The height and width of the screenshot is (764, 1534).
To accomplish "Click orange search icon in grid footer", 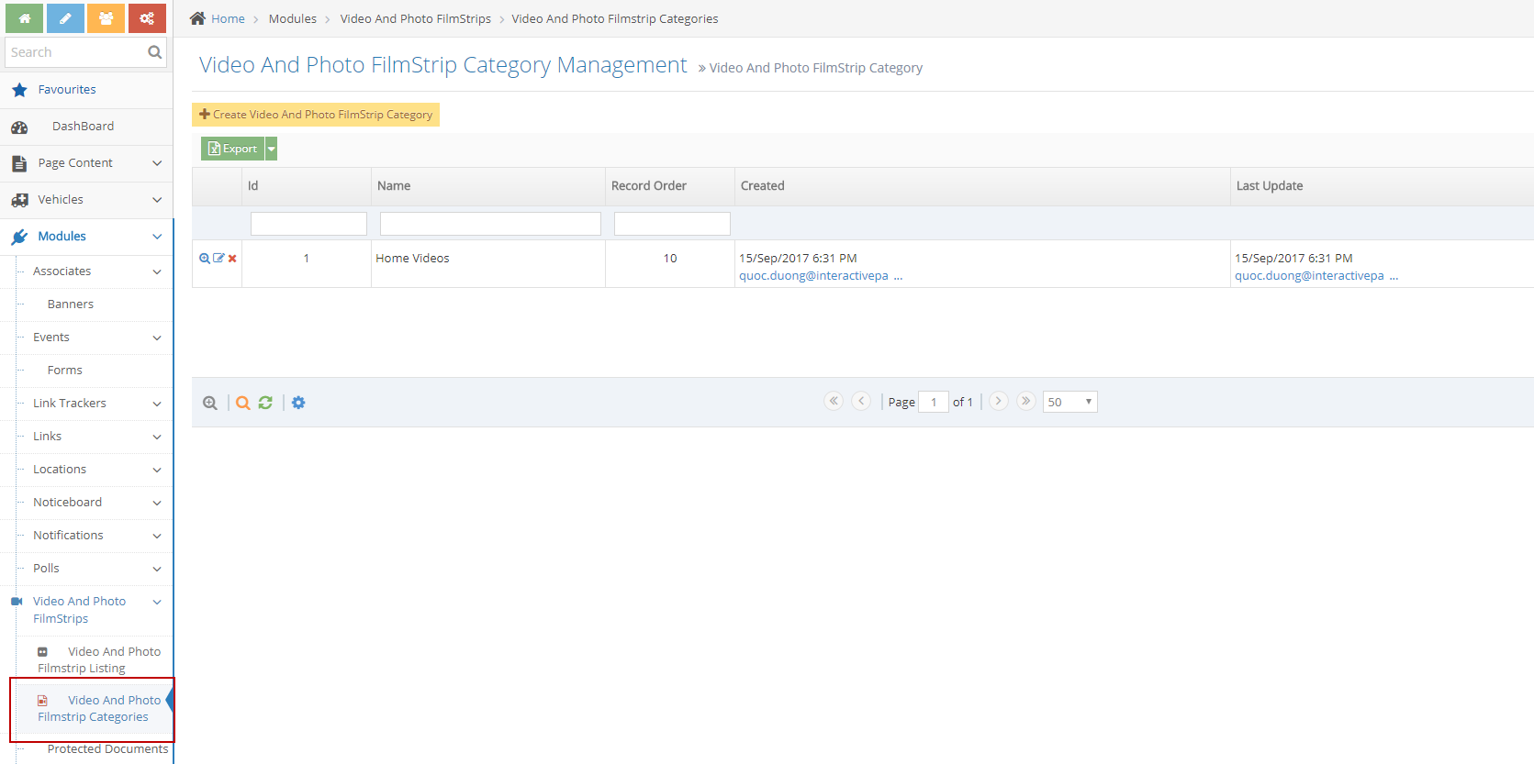I will click(x=242, y=403).
